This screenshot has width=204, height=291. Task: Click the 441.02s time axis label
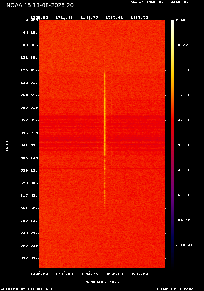30,145
